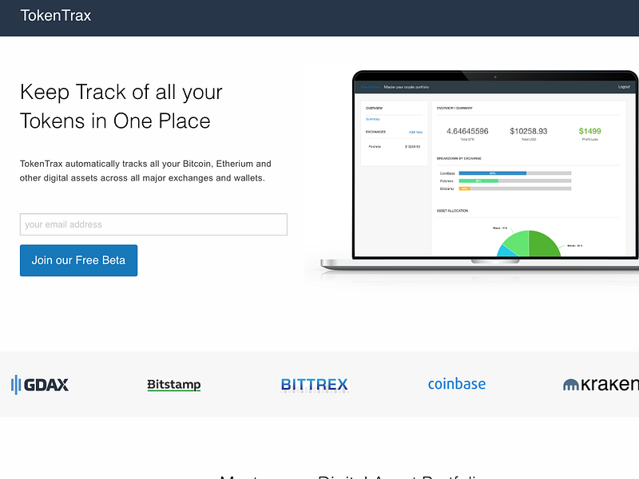
Task: Click the Logout link in the preview
Action: point(624,87)
